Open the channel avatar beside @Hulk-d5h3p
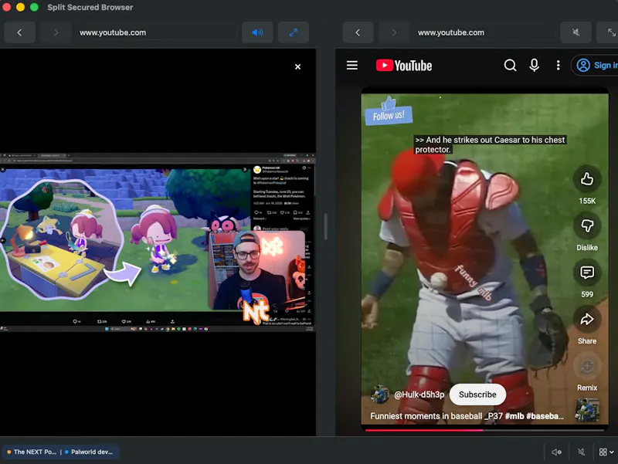 click(380, 395)
